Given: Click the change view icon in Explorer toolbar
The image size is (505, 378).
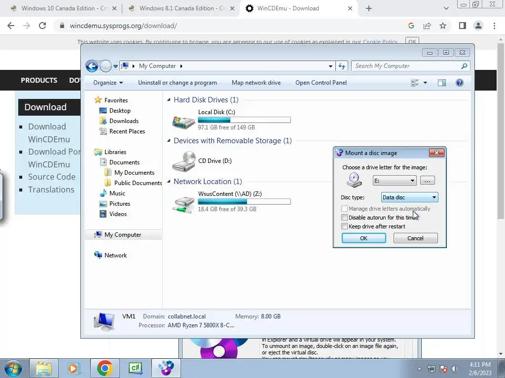Looking at the screenshot, I should click(x=415, y=83).
